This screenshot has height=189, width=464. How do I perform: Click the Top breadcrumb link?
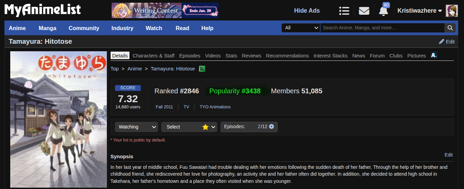115,69
